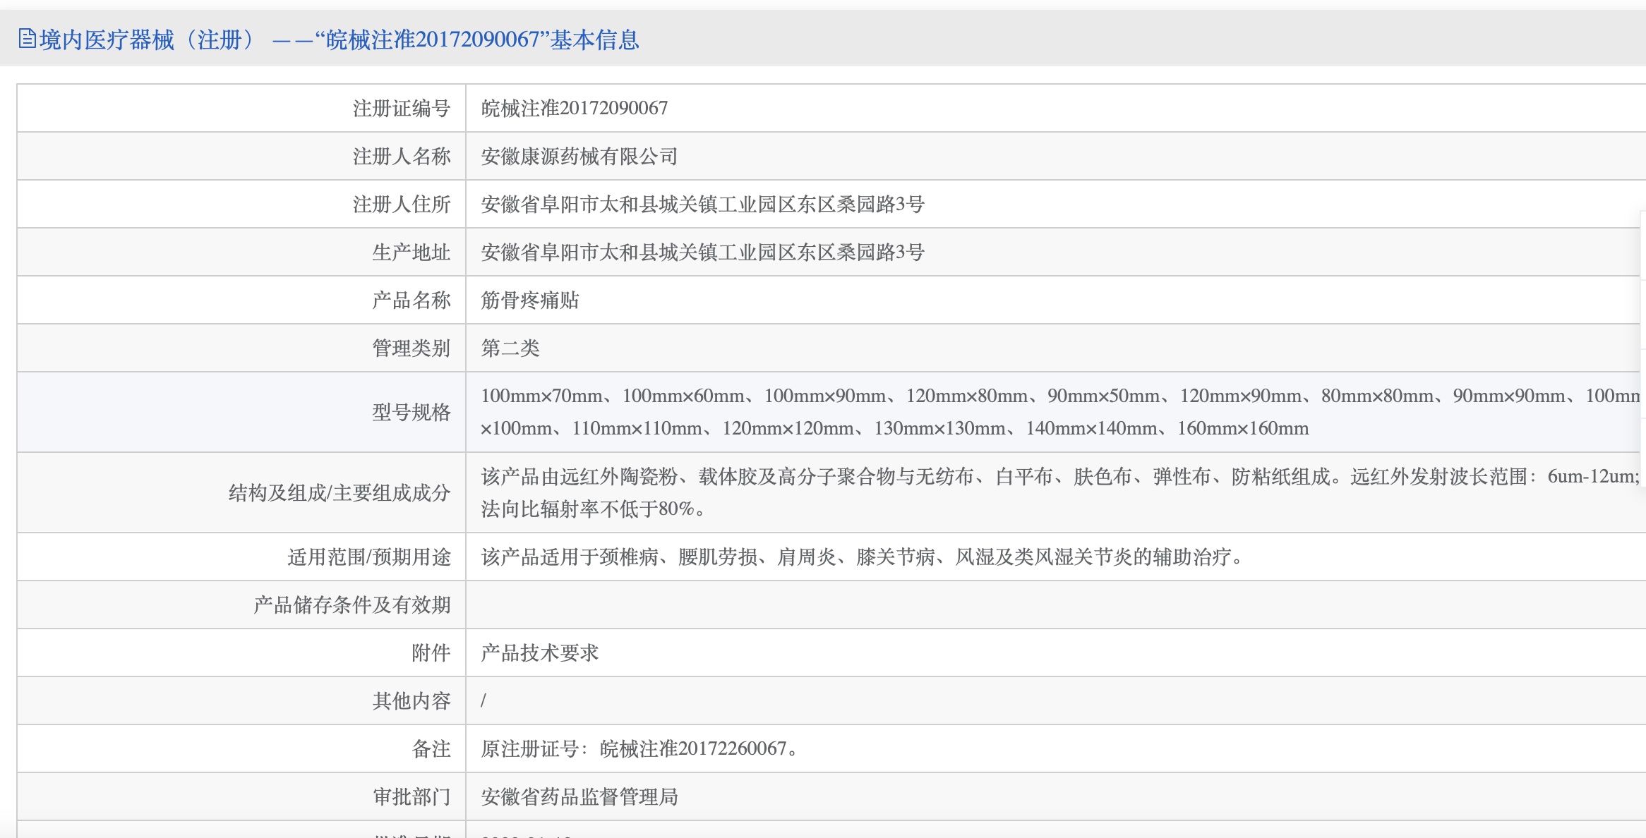Click the 型号规格 row label
1646x838 pixels.
point(411,412)
